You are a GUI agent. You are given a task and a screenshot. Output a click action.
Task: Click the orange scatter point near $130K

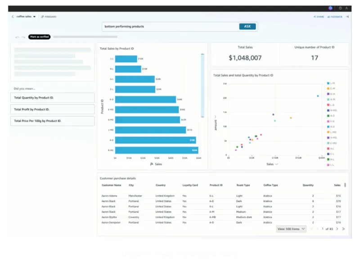291,118
